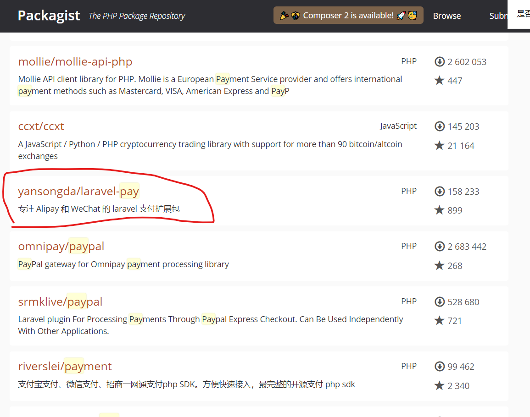
Task: Click the tagline The PHP Package Repository
Action: pos(137,16)
